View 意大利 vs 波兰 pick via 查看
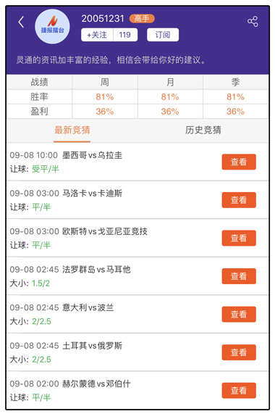Image resolution: width=275 pixels, height=414 pixels. pos(239,314)
